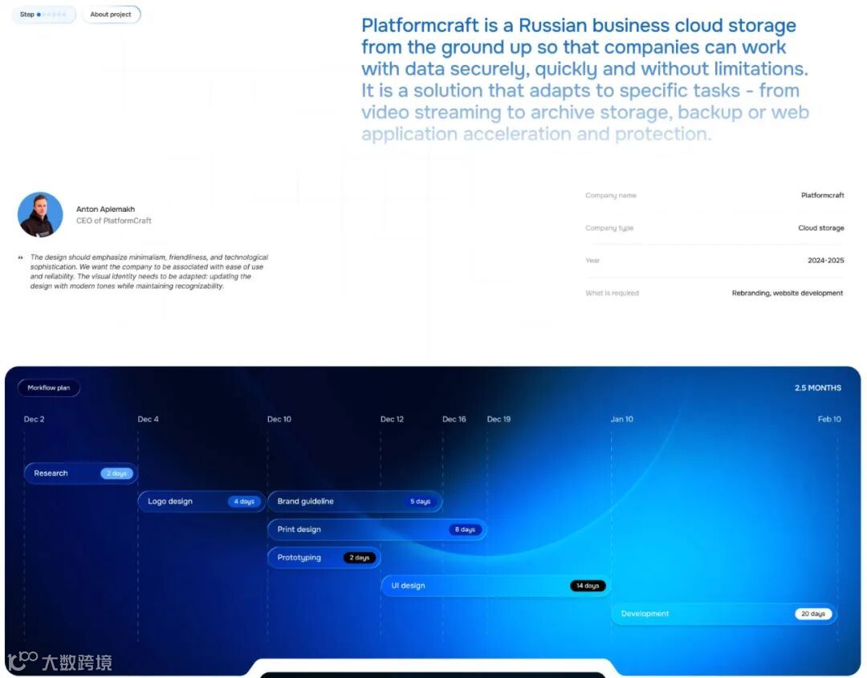Click the Company name label
The height and width of the screenshot is (678, 867).
tap(611, 195)
